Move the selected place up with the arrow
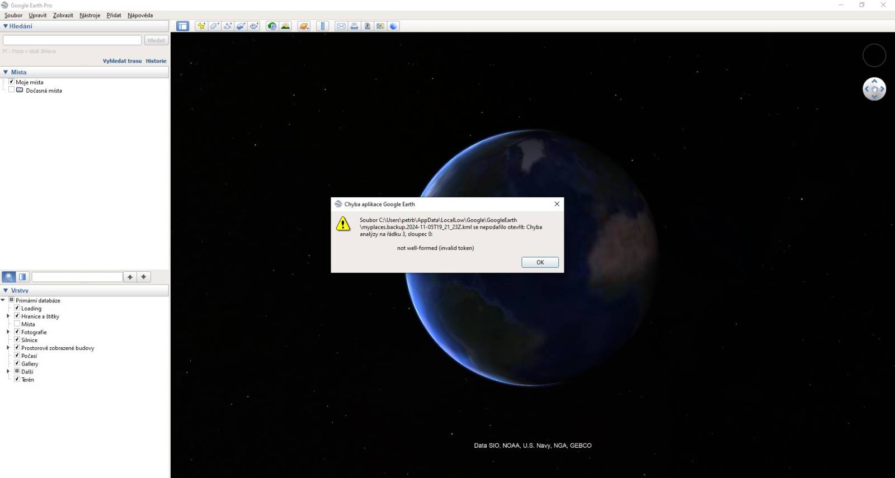 point(130,277)
